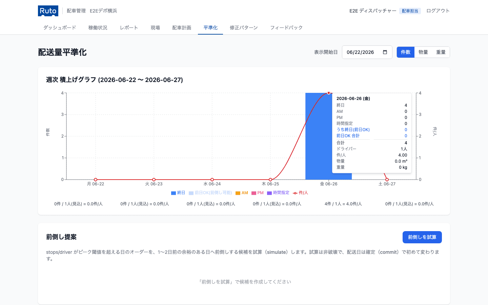Click the '2026-06-26 (金)' tooltip title
This screenshot has width=488, height=305.
353,99
